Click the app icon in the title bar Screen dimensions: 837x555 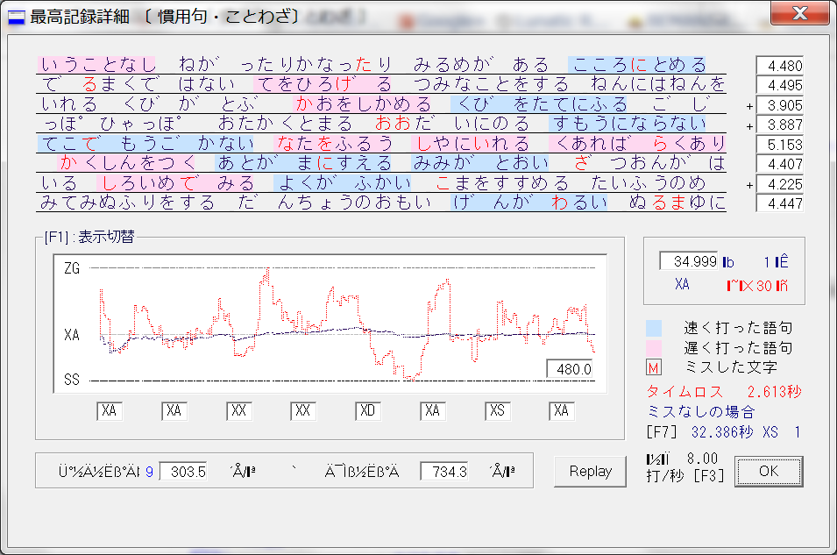point(17,16)
